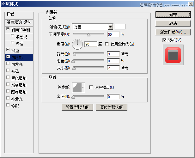Open the 图案叠加 settings entry
The height and width of the screenshot is (158, 195).
click(x=19, y=92)
